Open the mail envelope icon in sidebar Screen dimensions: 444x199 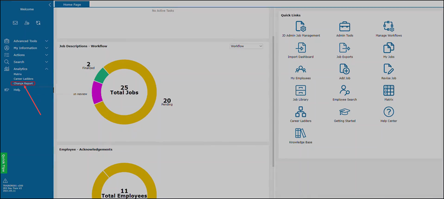click(15, 23)
